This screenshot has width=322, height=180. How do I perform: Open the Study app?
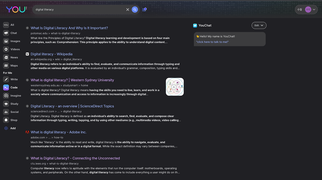tap(11, 104)
